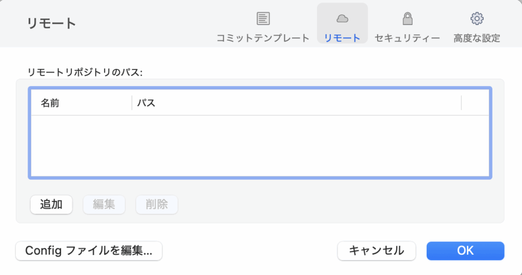The height and width of the screenshot is (275, 522).
Task: Click the リモートリポジトリのパス: label
Action: [x=85, y=72]
